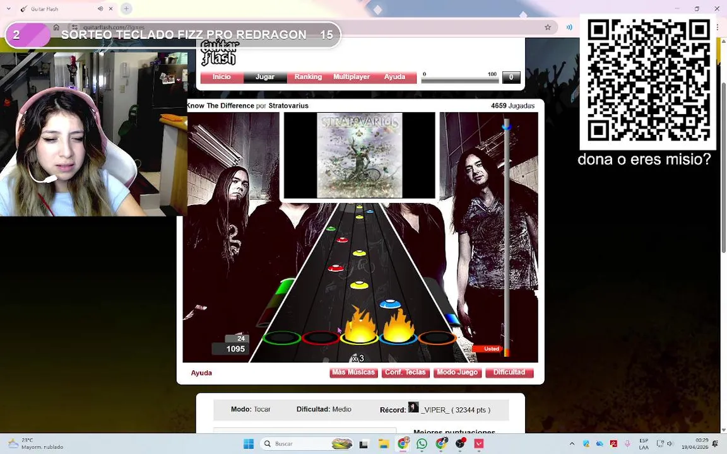Bookmark this page with the star
The image size is (727, 454).
coord(548,27)
